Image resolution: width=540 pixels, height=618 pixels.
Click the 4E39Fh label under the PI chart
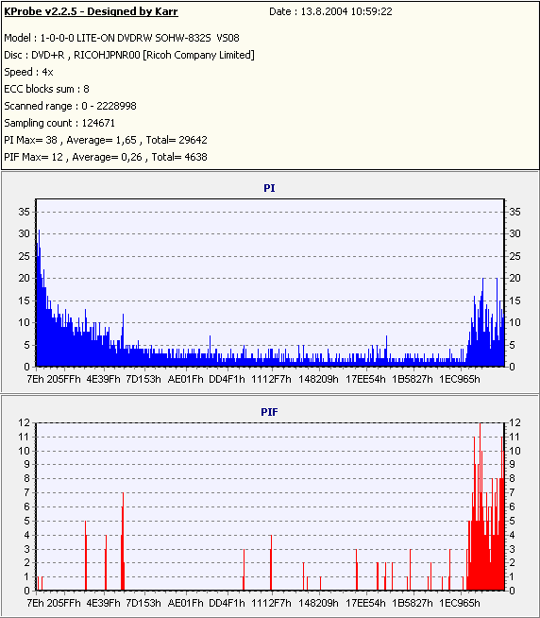coord(103,379)
